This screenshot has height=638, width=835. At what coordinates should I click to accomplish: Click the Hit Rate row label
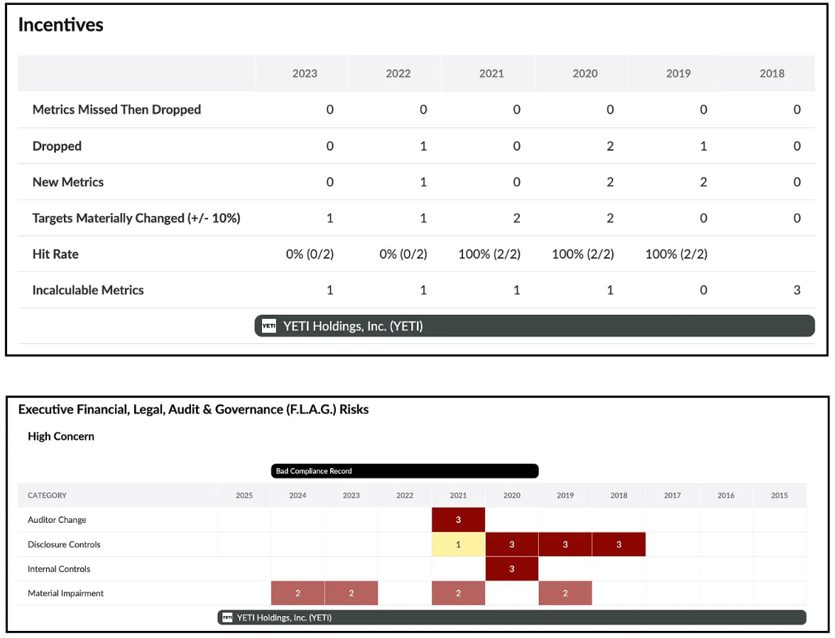55,254
